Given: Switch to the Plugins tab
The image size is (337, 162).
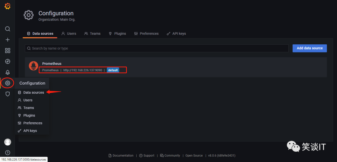Looking at the screenshot, I should pyautogui.click(x=117, y=34).
